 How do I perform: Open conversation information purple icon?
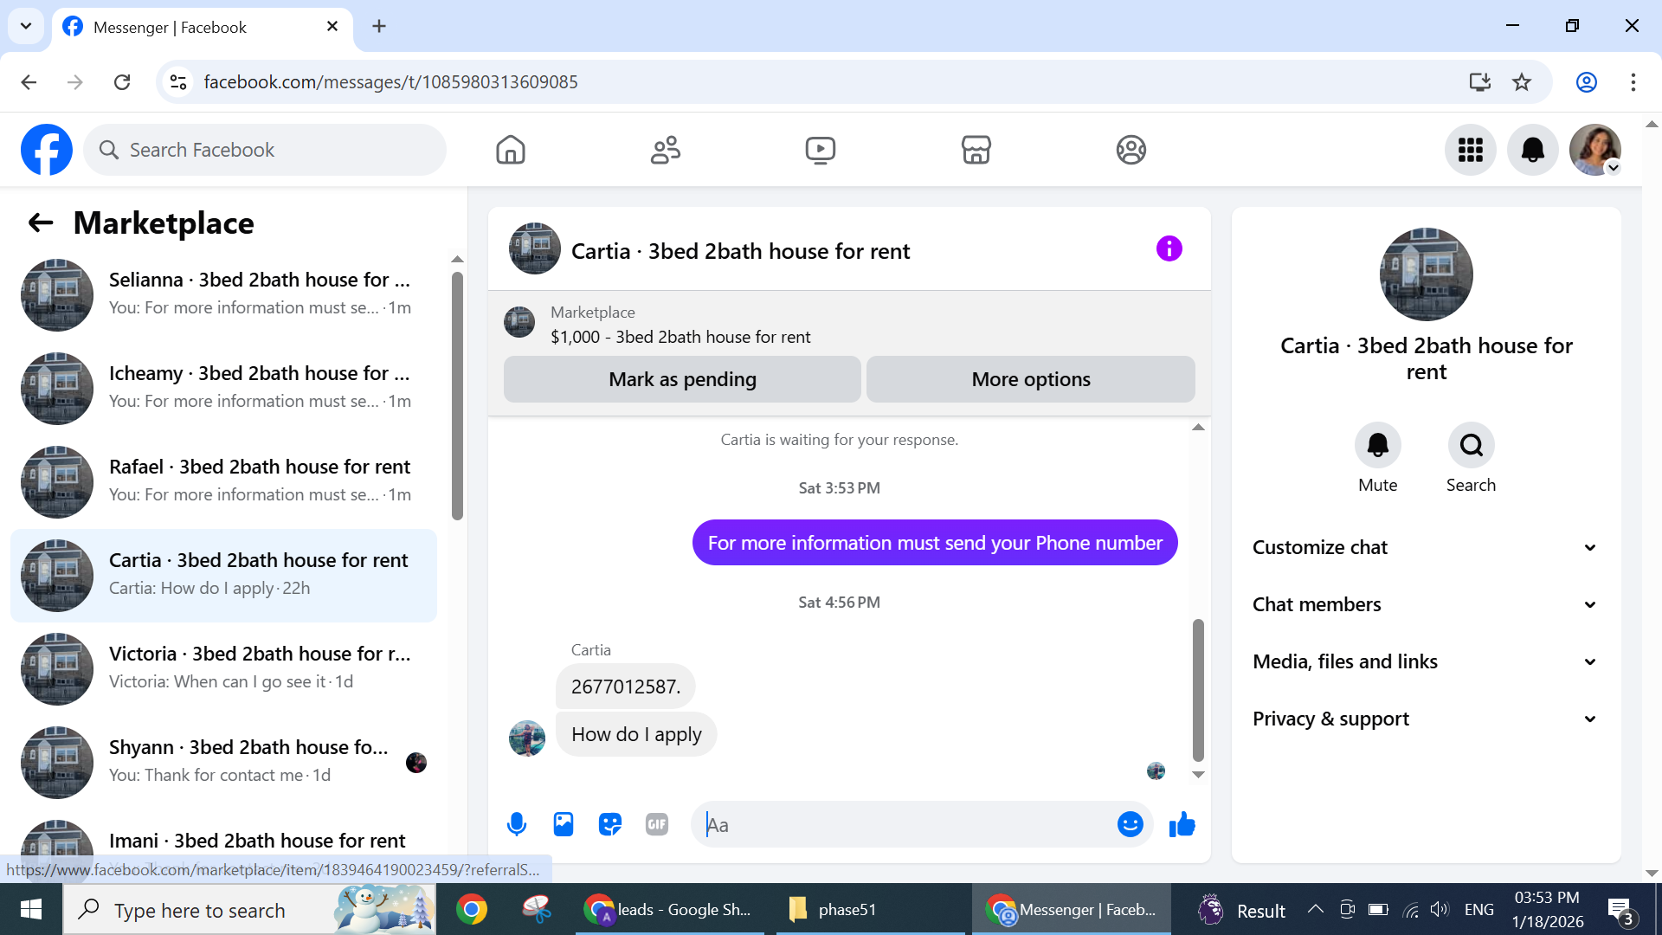(1169, 249)
